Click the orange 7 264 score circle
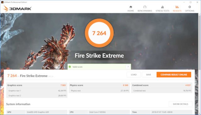Image resolution: width=201 pixels, height=115 pixels. click(x=99, y=33)
